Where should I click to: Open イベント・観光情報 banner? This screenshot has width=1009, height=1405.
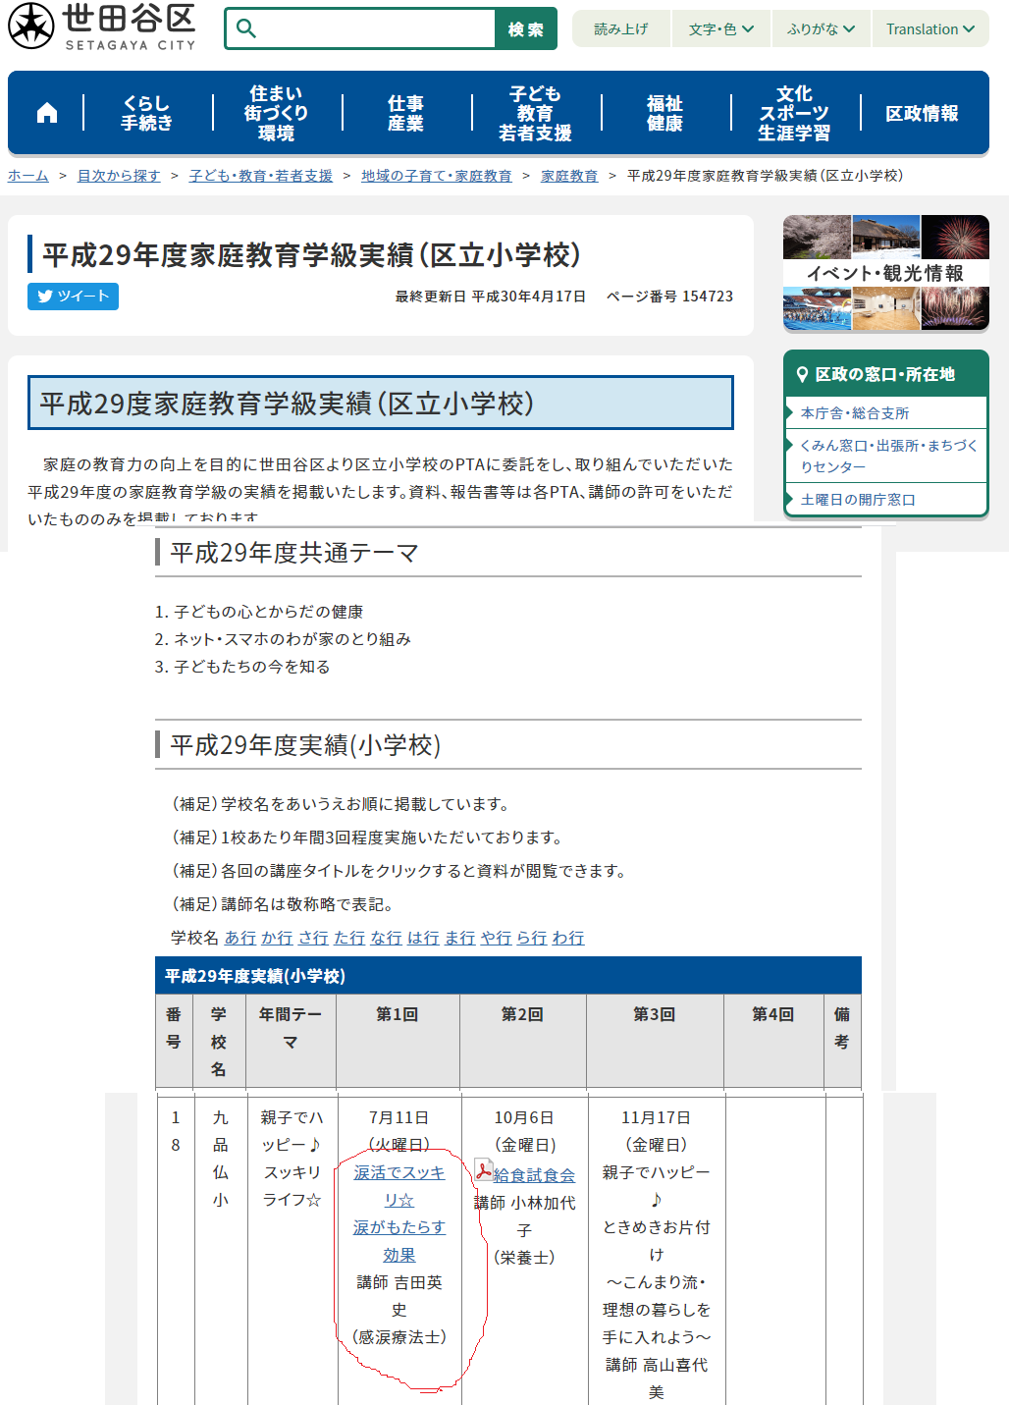[885, 273]
